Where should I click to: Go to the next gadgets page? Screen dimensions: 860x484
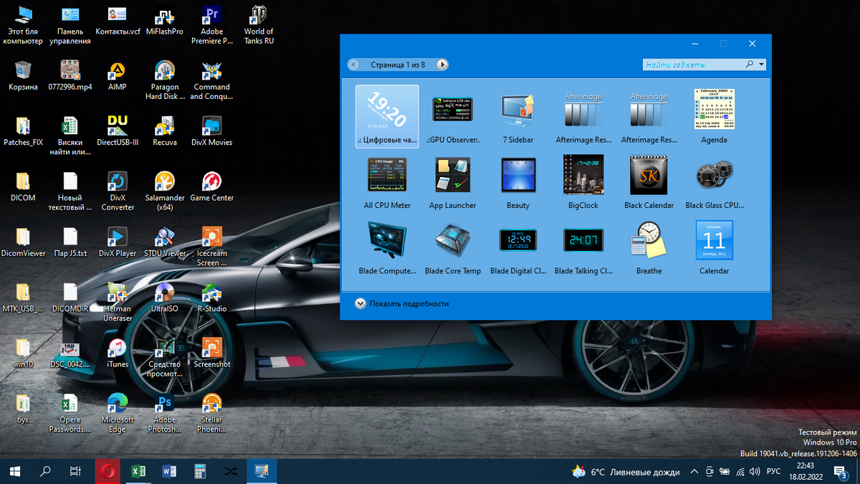click(443, 65)
